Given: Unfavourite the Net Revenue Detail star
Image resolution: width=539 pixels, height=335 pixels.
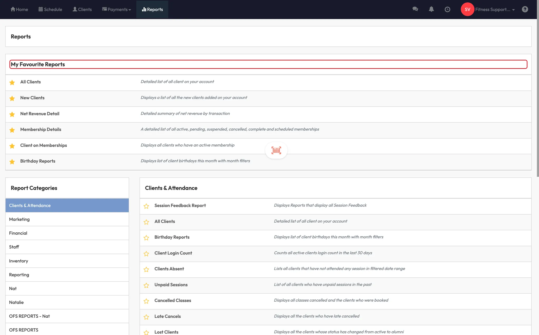Looking at the screenshot, I should (x=12, y=114).
